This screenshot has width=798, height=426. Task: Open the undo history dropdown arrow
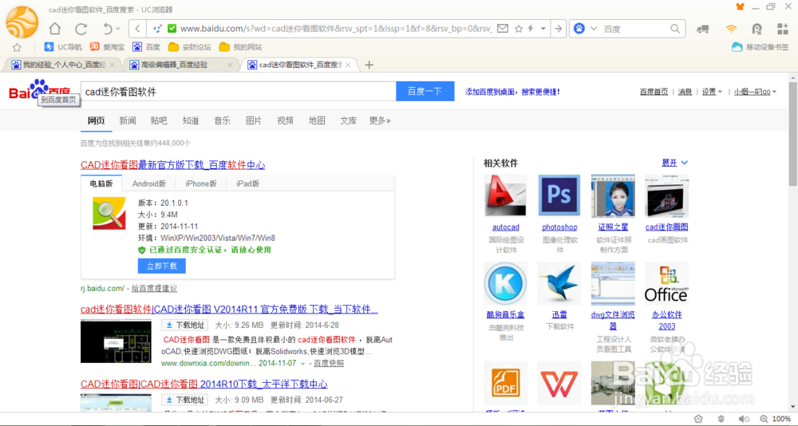click(118, 29)
